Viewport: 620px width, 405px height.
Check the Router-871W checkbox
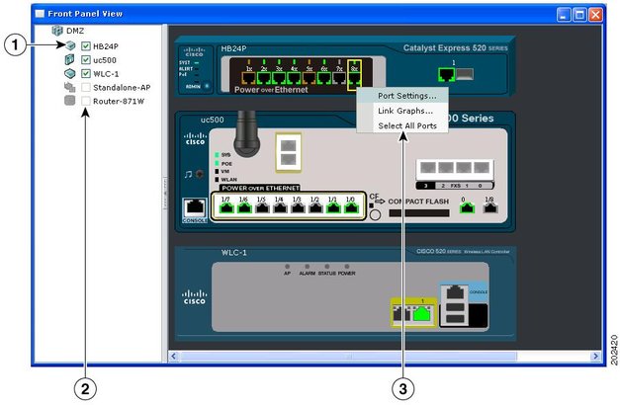[x=86, y=101]
